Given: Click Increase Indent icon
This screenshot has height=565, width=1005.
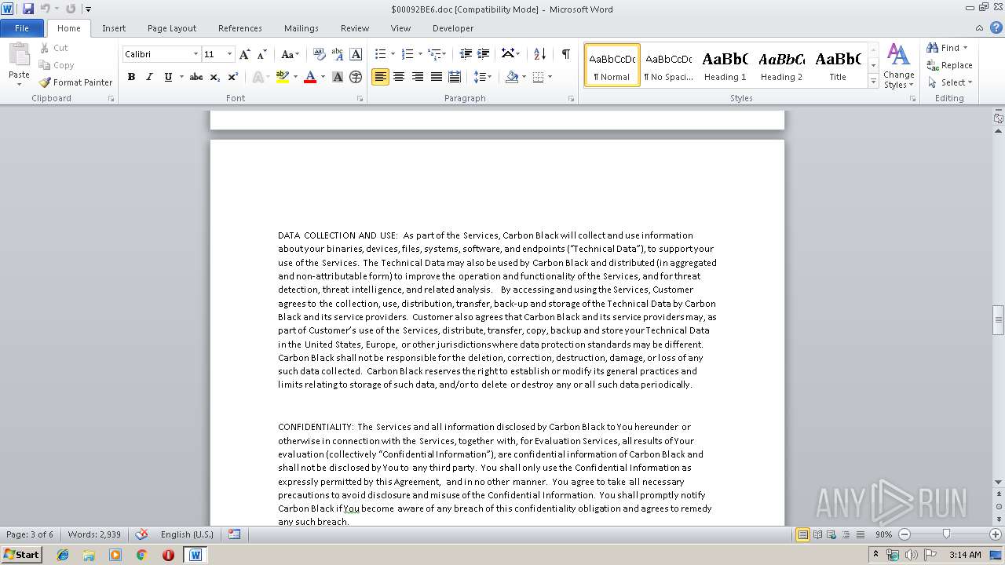Looking at the screenshot, I should point(484,54).
